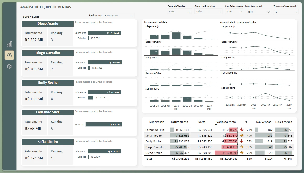Click Diogo Carvalho name in table
304x173 pixels.
tap(155, 147)
